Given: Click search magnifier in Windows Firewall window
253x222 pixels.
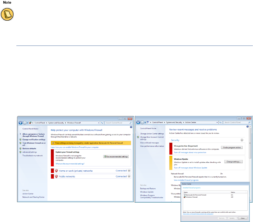Looking at the screenshot, I should [x=131, y=123].
